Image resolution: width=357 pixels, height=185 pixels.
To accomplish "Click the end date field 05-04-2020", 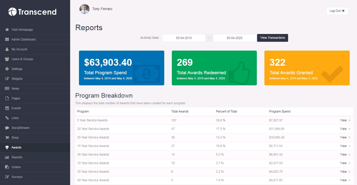I will click(x=234, y=38).
